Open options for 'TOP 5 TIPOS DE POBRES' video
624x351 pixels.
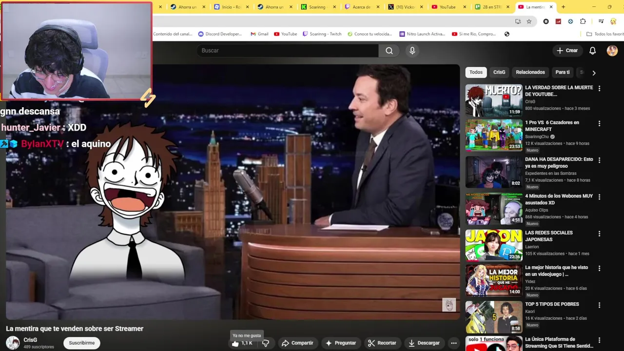tap(599, 305)
